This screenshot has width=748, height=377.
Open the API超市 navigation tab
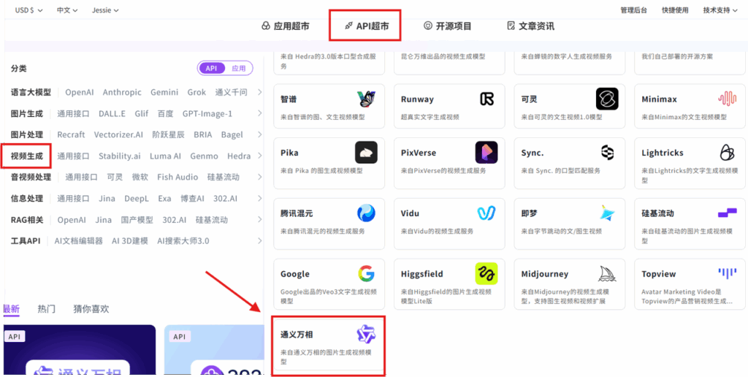coord(367,26)
